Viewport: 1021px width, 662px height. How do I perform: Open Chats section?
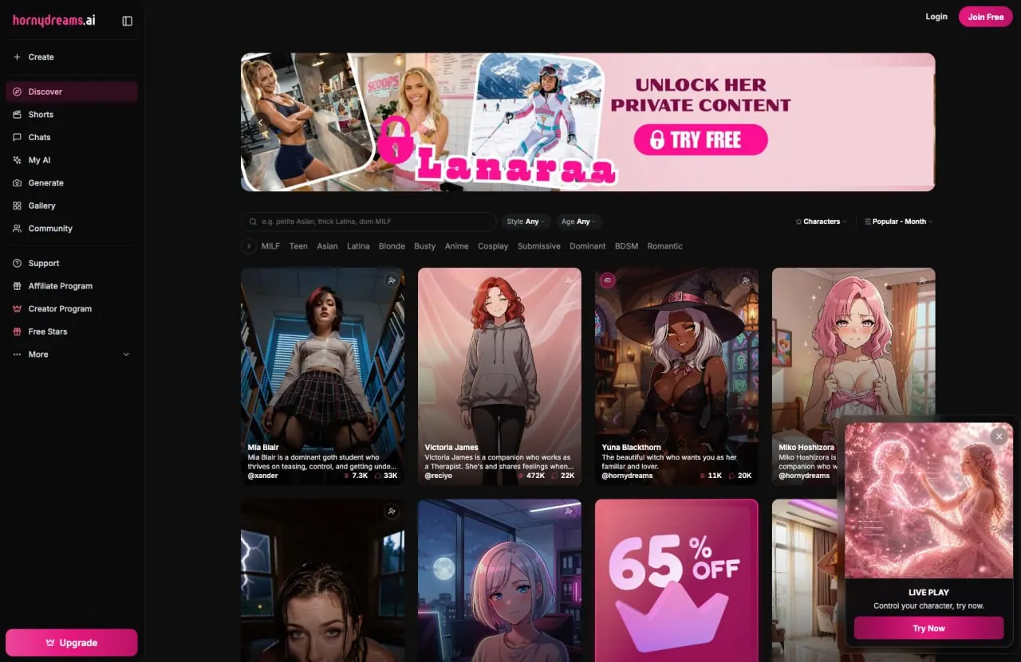tap(72, 137)
